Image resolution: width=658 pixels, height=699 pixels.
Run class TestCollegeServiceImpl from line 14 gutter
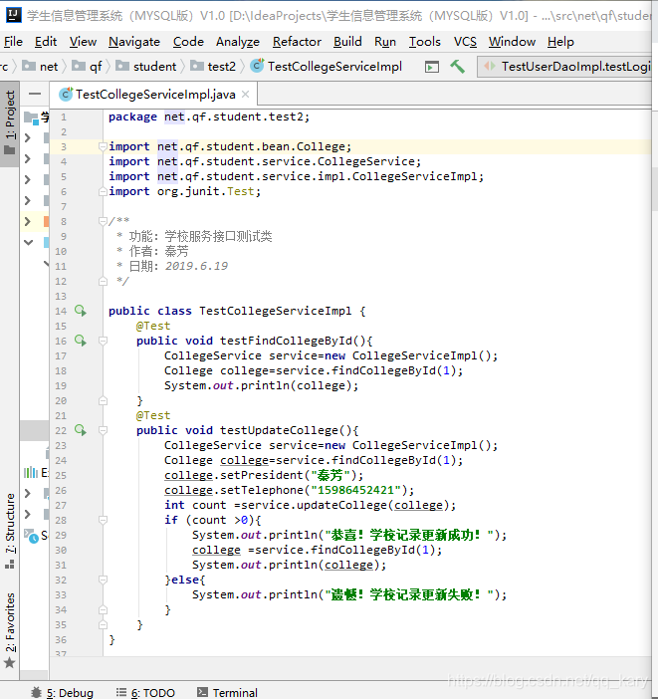pos(81,311)
